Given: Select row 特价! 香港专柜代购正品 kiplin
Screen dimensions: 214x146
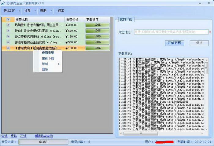Looking at the screenshot, I should tap(56, 31).
